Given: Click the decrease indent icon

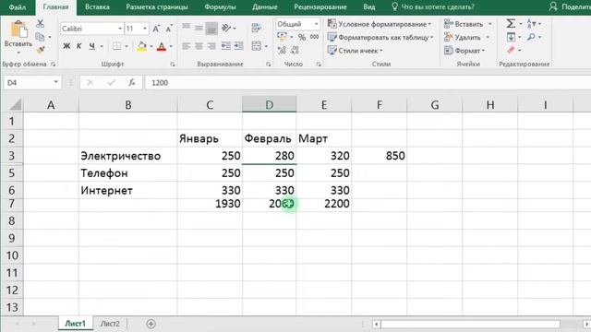Looking at the screenshot, I should 225,46.
